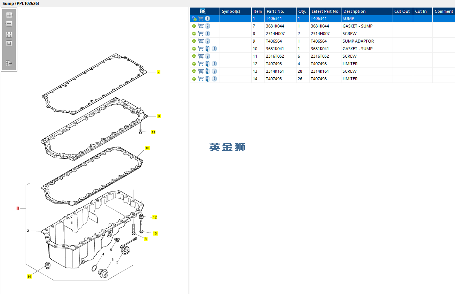
Task: Sort by Item column header
Action: 258,11
